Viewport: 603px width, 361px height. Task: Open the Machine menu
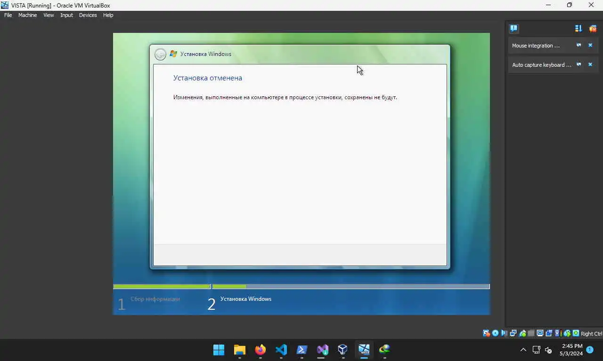pyautogui.click(x=27, y=15)
